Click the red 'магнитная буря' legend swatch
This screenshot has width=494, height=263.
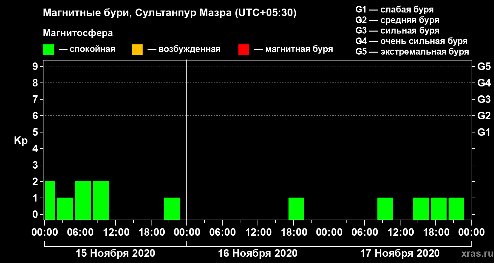pyautogui.click(x=244, y=50)
